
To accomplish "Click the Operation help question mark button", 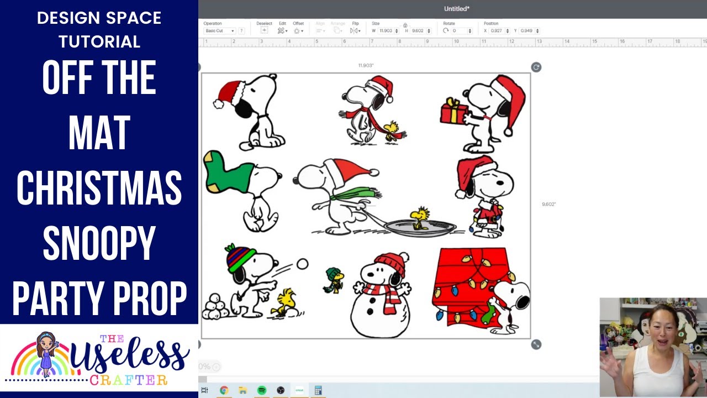I will tap(241, 31).
